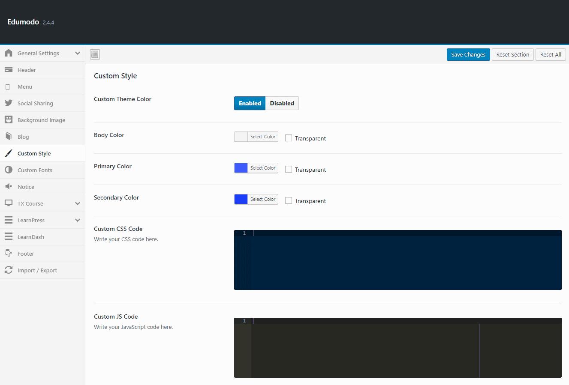Click the Custom Fonts half-circle icon
Image resolution: width=569 pixels, height=385 pixels.
point(9,170)
